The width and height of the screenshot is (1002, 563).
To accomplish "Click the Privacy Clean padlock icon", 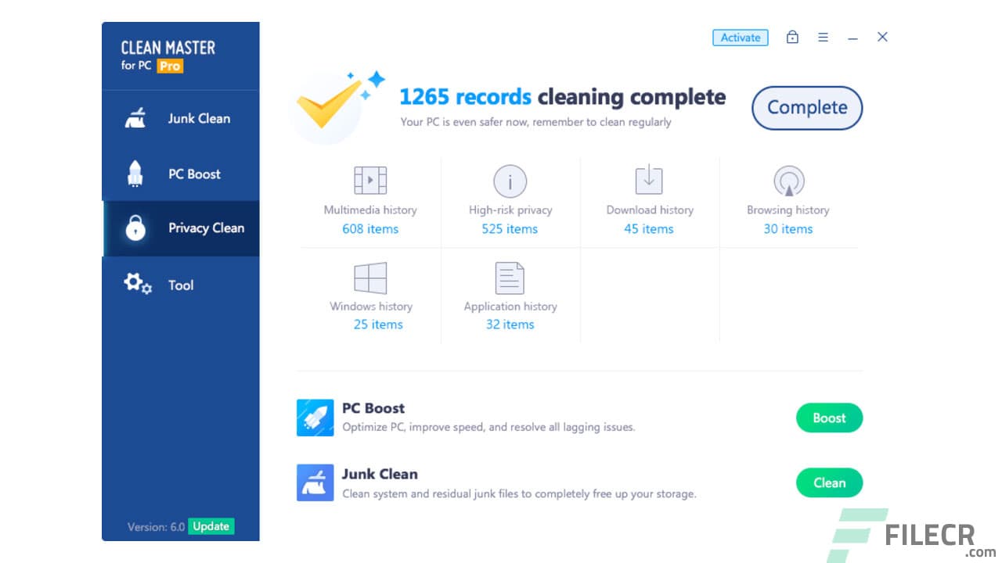I will click(135, 228).
